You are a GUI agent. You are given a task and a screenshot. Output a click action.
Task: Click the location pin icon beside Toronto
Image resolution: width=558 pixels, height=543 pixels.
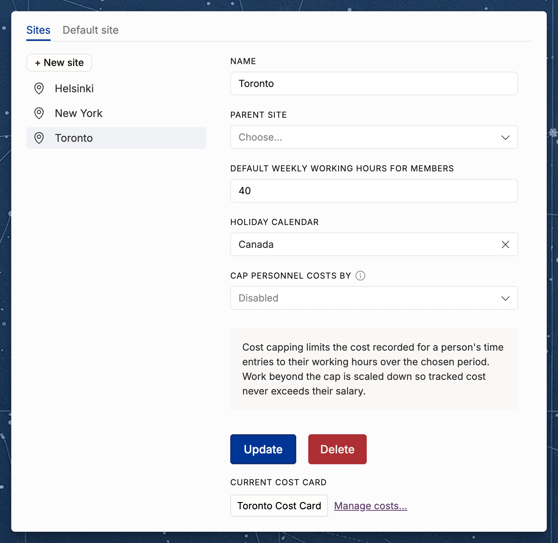click(x=39, y=138)
